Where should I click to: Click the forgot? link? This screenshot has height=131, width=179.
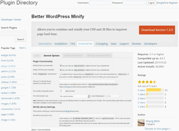point(161,3)
